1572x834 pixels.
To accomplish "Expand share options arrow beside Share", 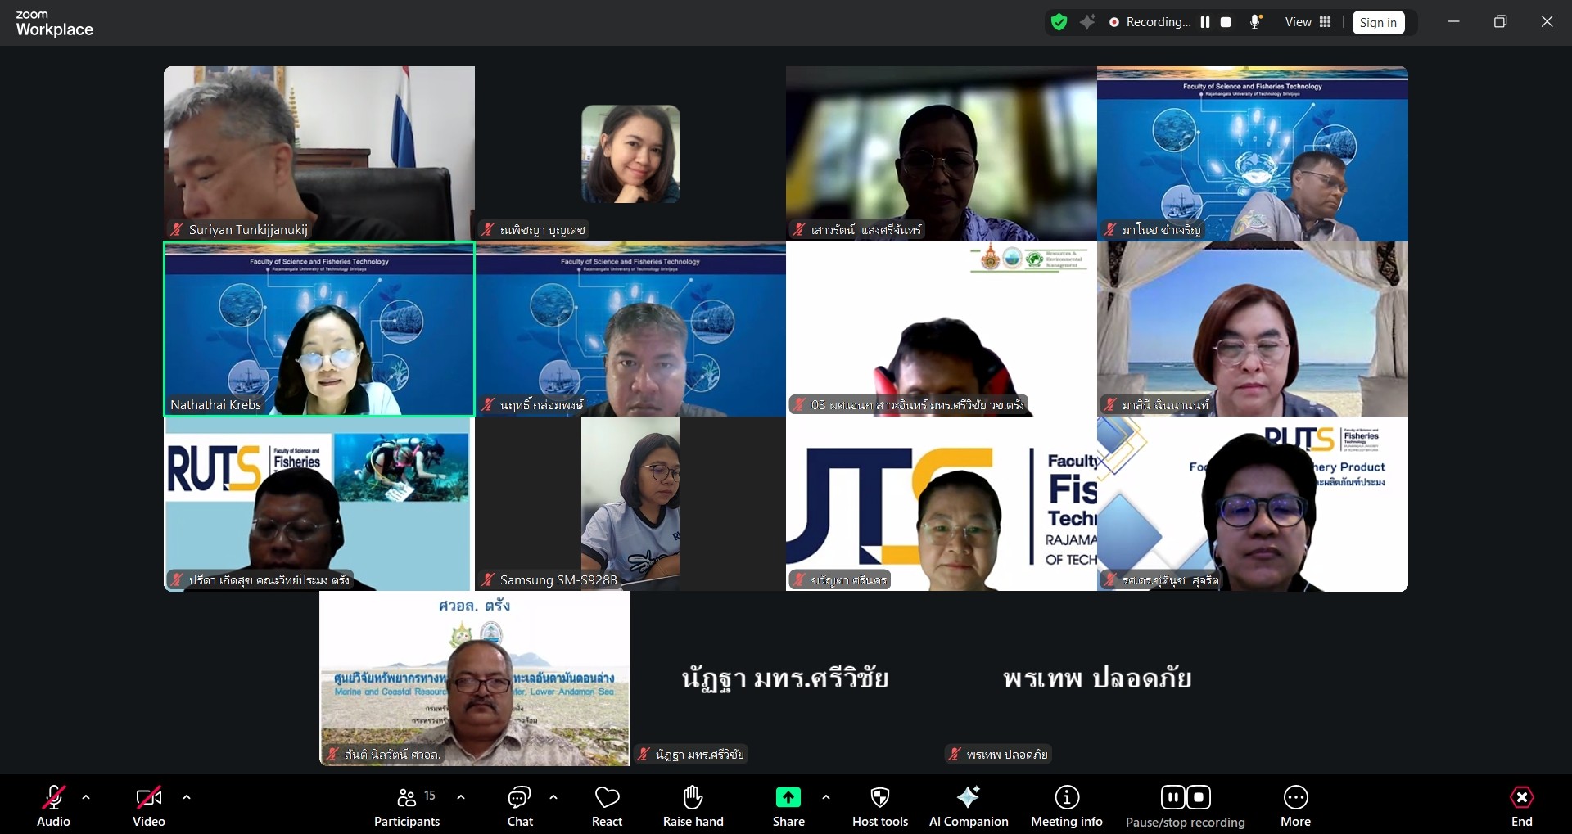I will 825,797.
